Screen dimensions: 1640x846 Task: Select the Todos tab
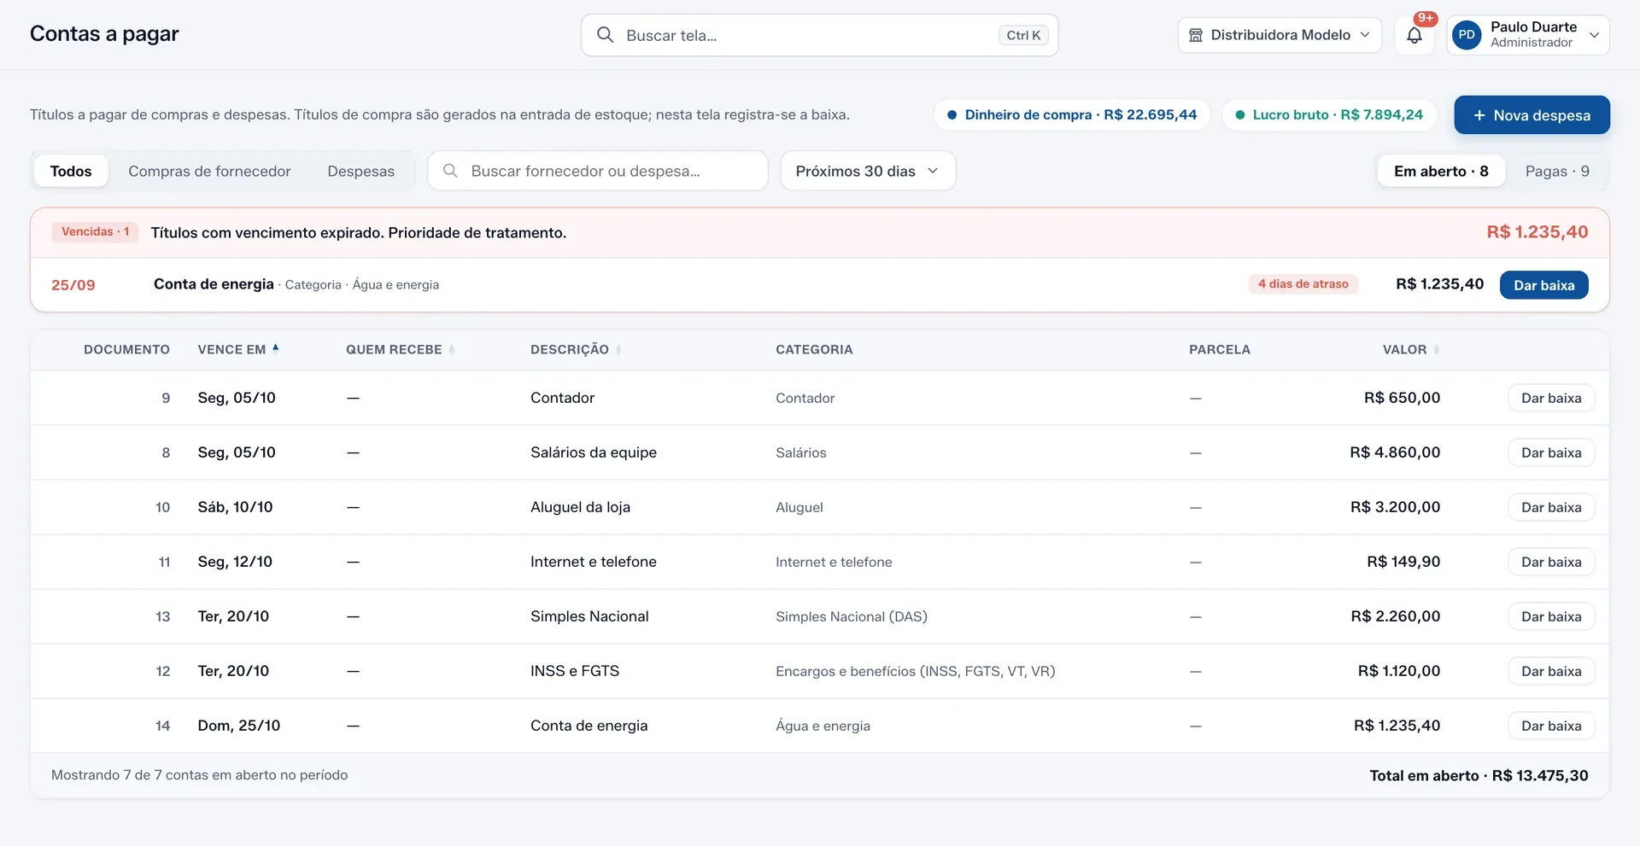(71, 171)
